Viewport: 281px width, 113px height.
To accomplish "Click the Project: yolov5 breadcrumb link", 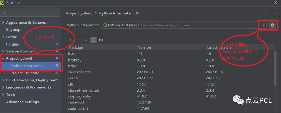I will pos(79,13).
